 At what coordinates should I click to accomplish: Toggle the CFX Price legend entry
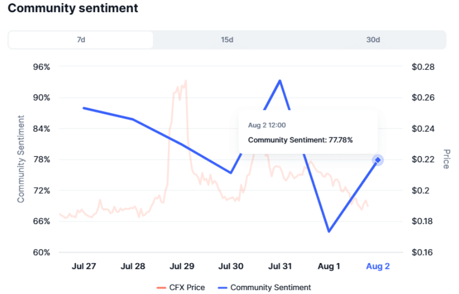tap(181, 288)
